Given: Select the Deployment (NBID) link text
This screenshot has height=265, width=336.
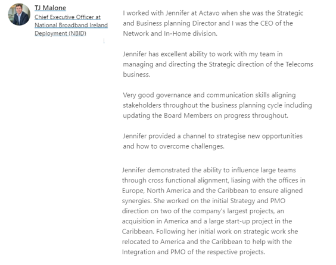Looking at the screenshot, I should (x=60, y=33).
